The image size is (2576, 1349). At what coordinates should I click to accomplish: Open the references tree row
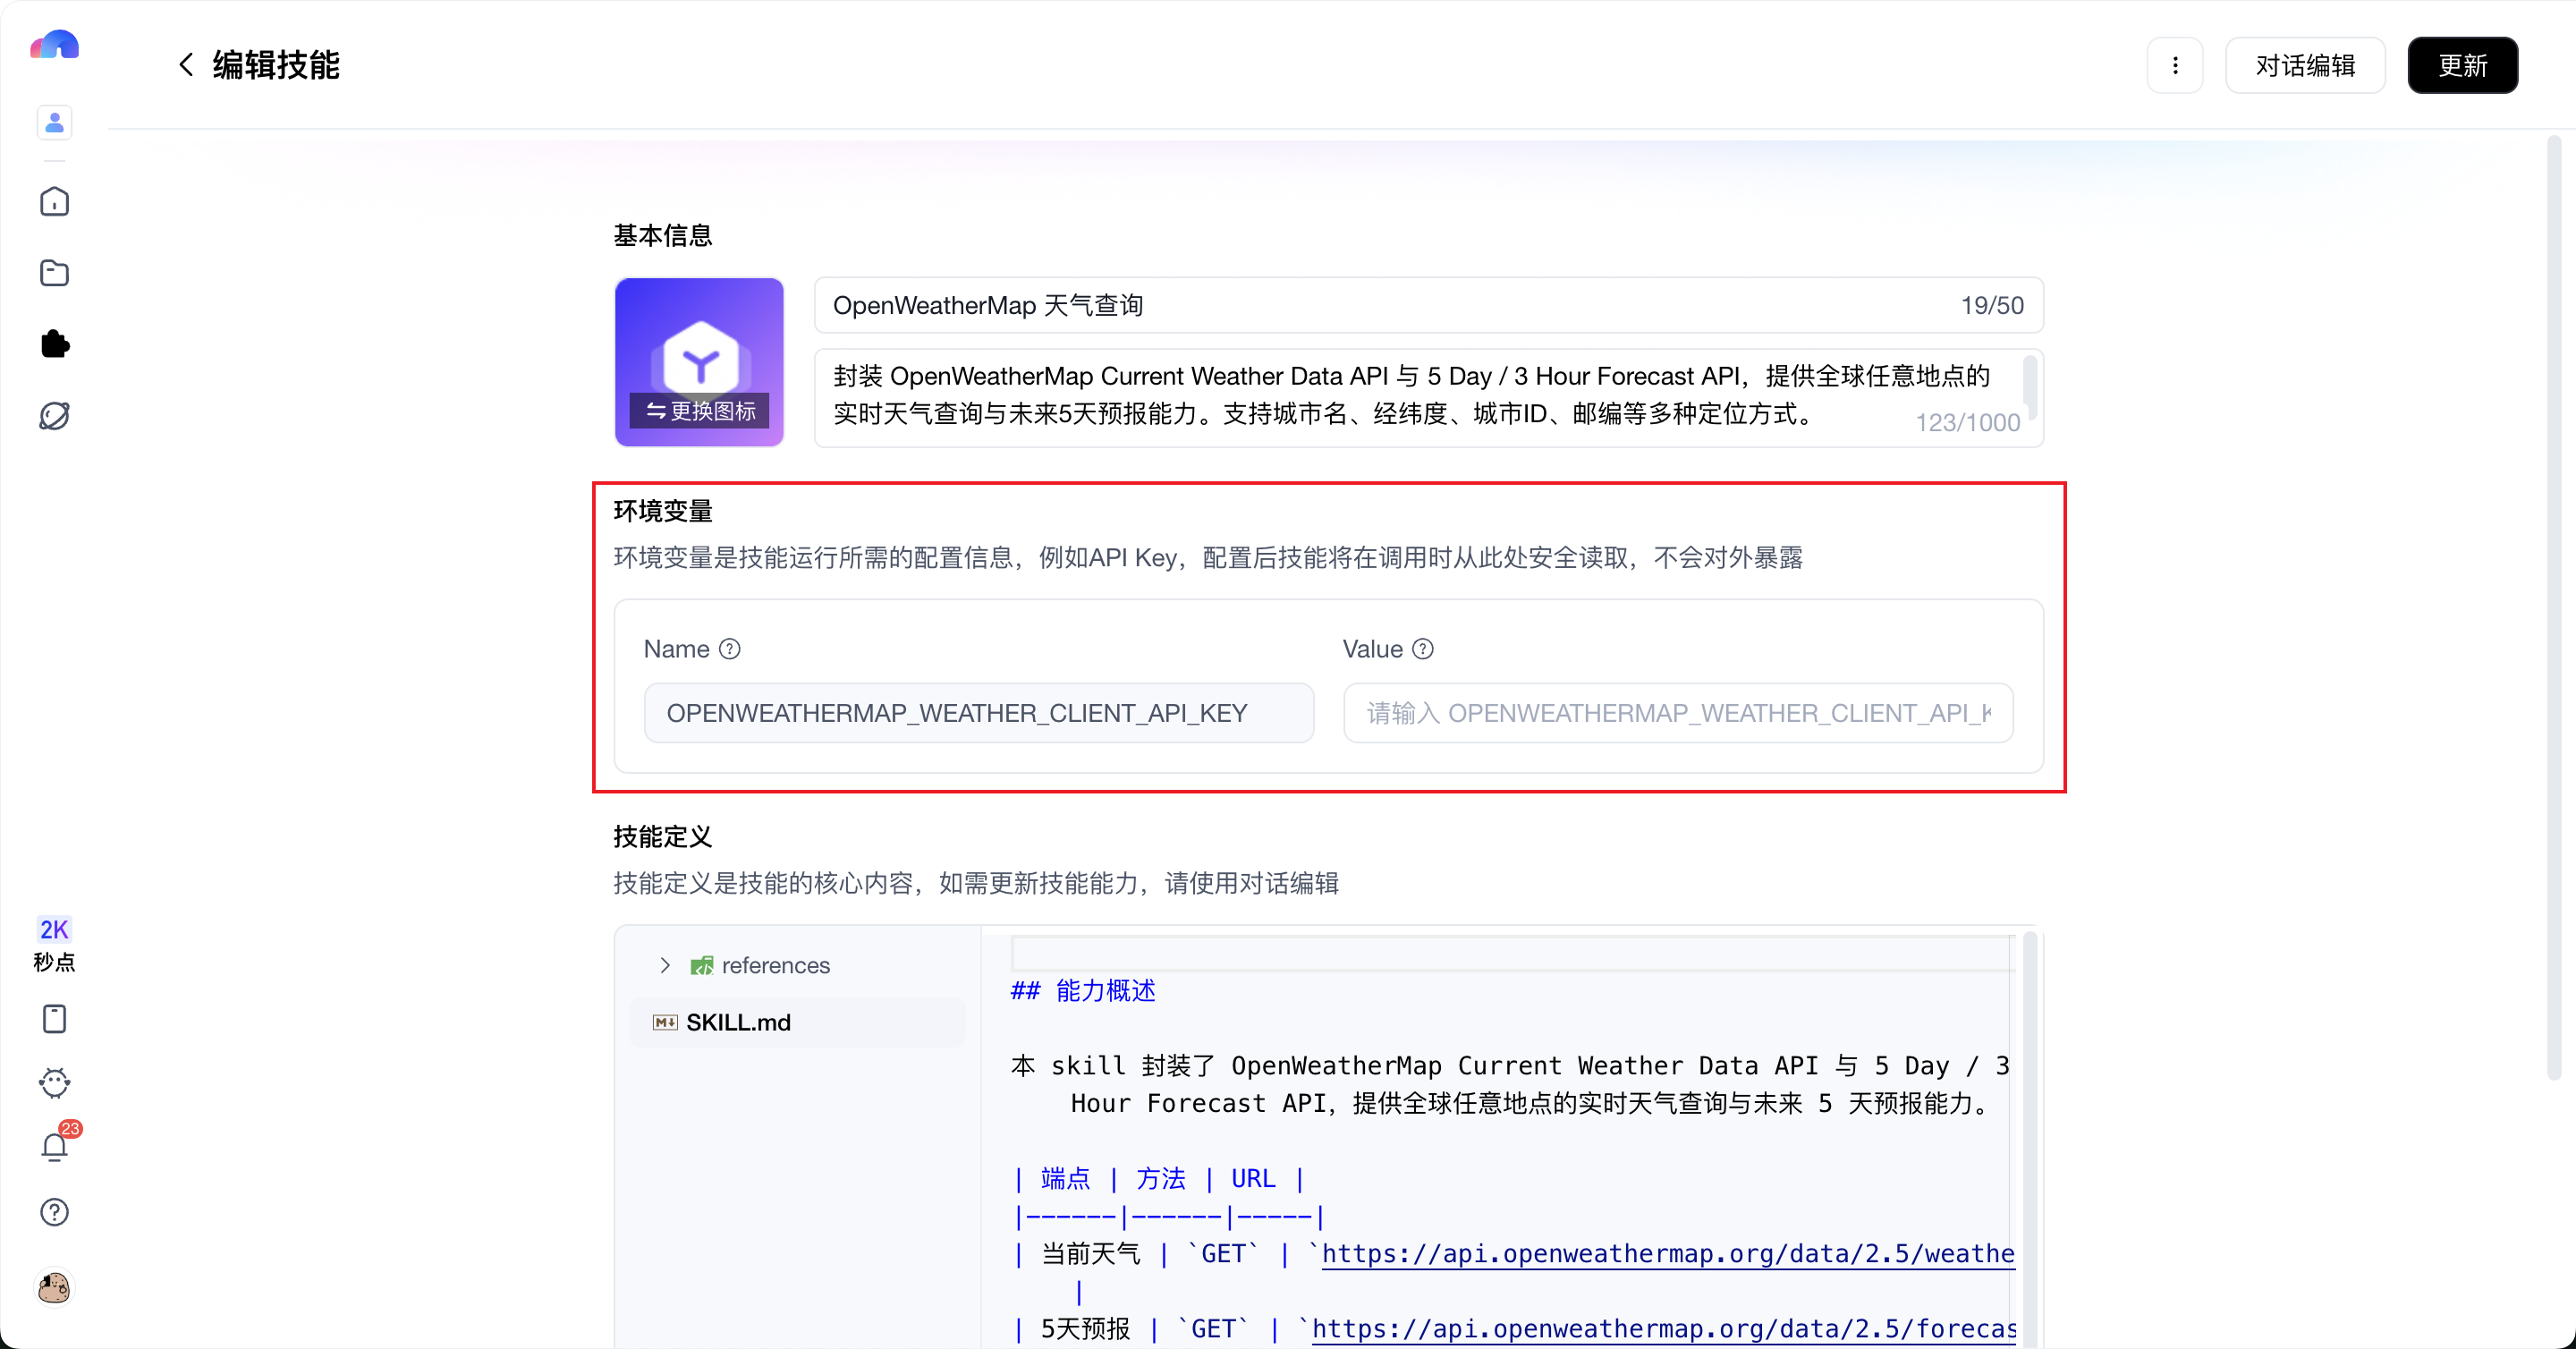tap(797, 965)
